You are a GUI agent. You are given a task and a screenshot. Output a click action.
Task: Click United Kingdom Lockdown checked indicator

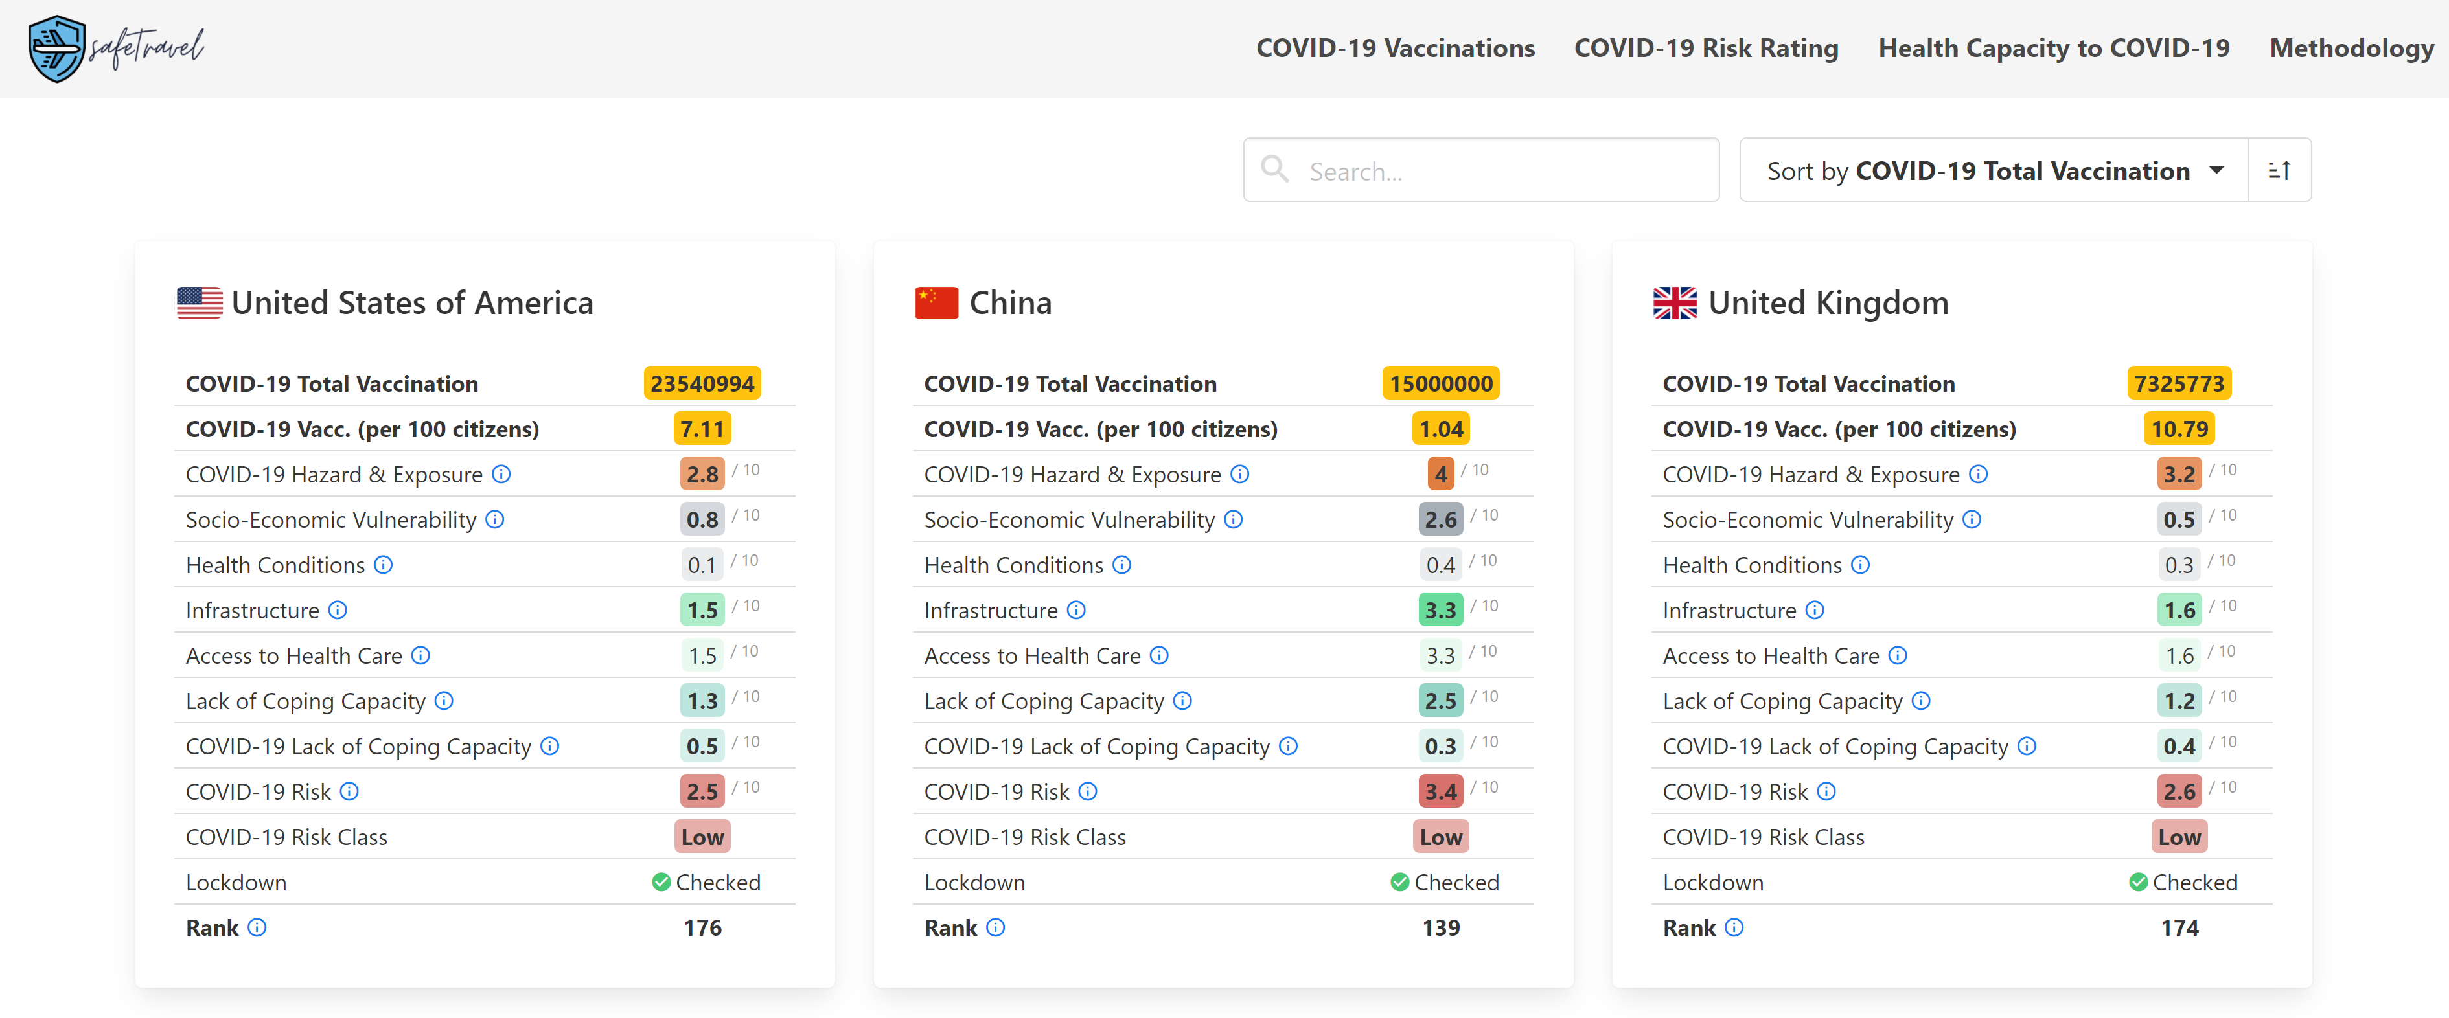(x=2183, y=882)
